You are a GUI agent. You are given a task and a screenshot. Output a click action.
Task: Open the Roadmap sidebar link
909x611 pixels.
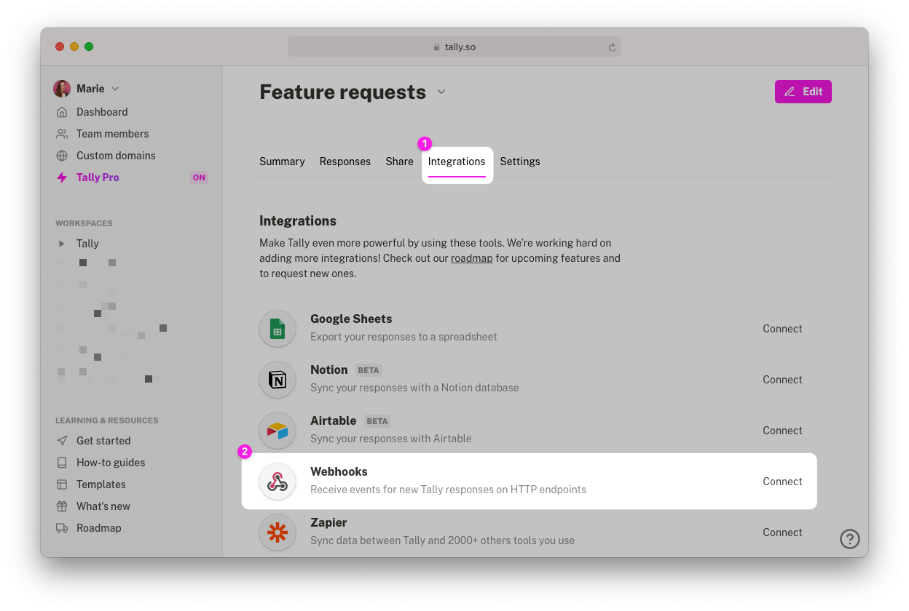coord(99,528)
